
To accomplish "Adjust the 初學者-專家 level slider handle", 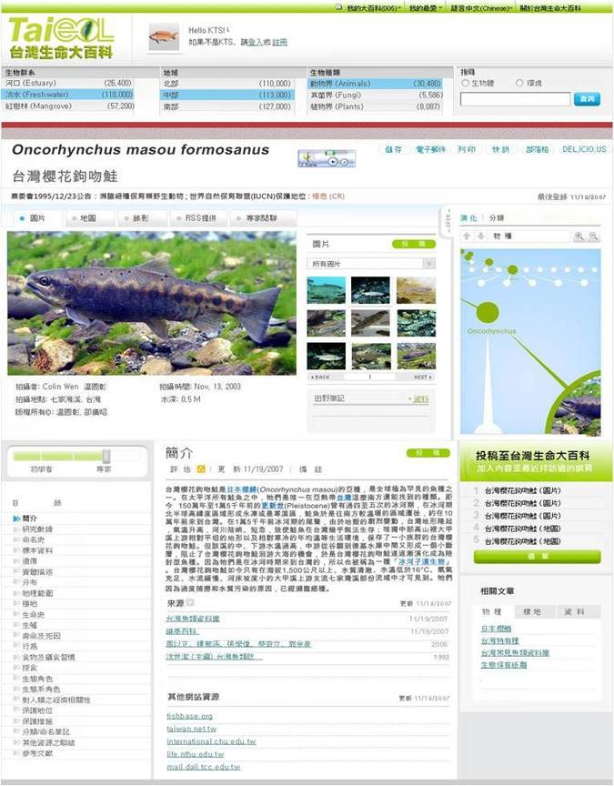I will click(x=106, y=456).
